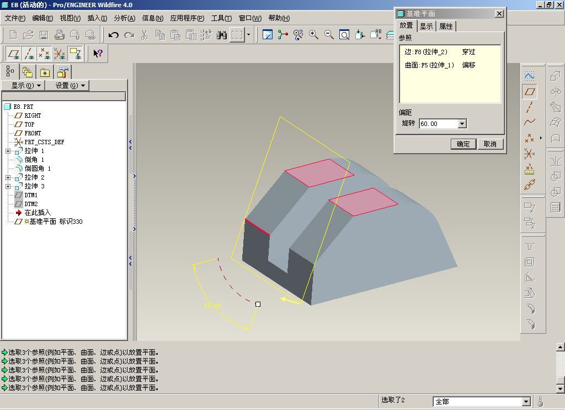Select the Hole tool icon
The width and height of the screenshot is (565, 410).
click(529, 246)
